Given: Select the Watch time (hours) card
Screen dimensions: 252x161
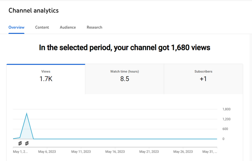Looking at the screenshot, I should [x=125, y=79].
